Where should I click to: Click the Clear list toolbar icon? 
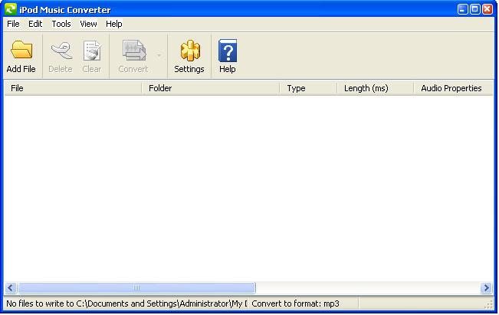[92, 51]
